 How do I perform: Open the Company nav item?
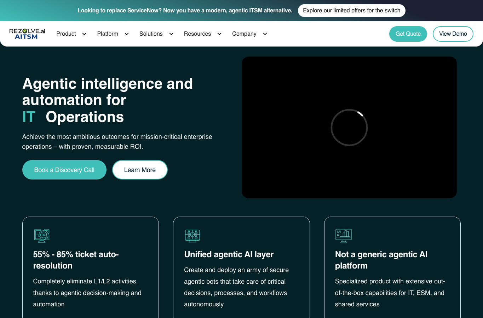click(x=244, y=34)
